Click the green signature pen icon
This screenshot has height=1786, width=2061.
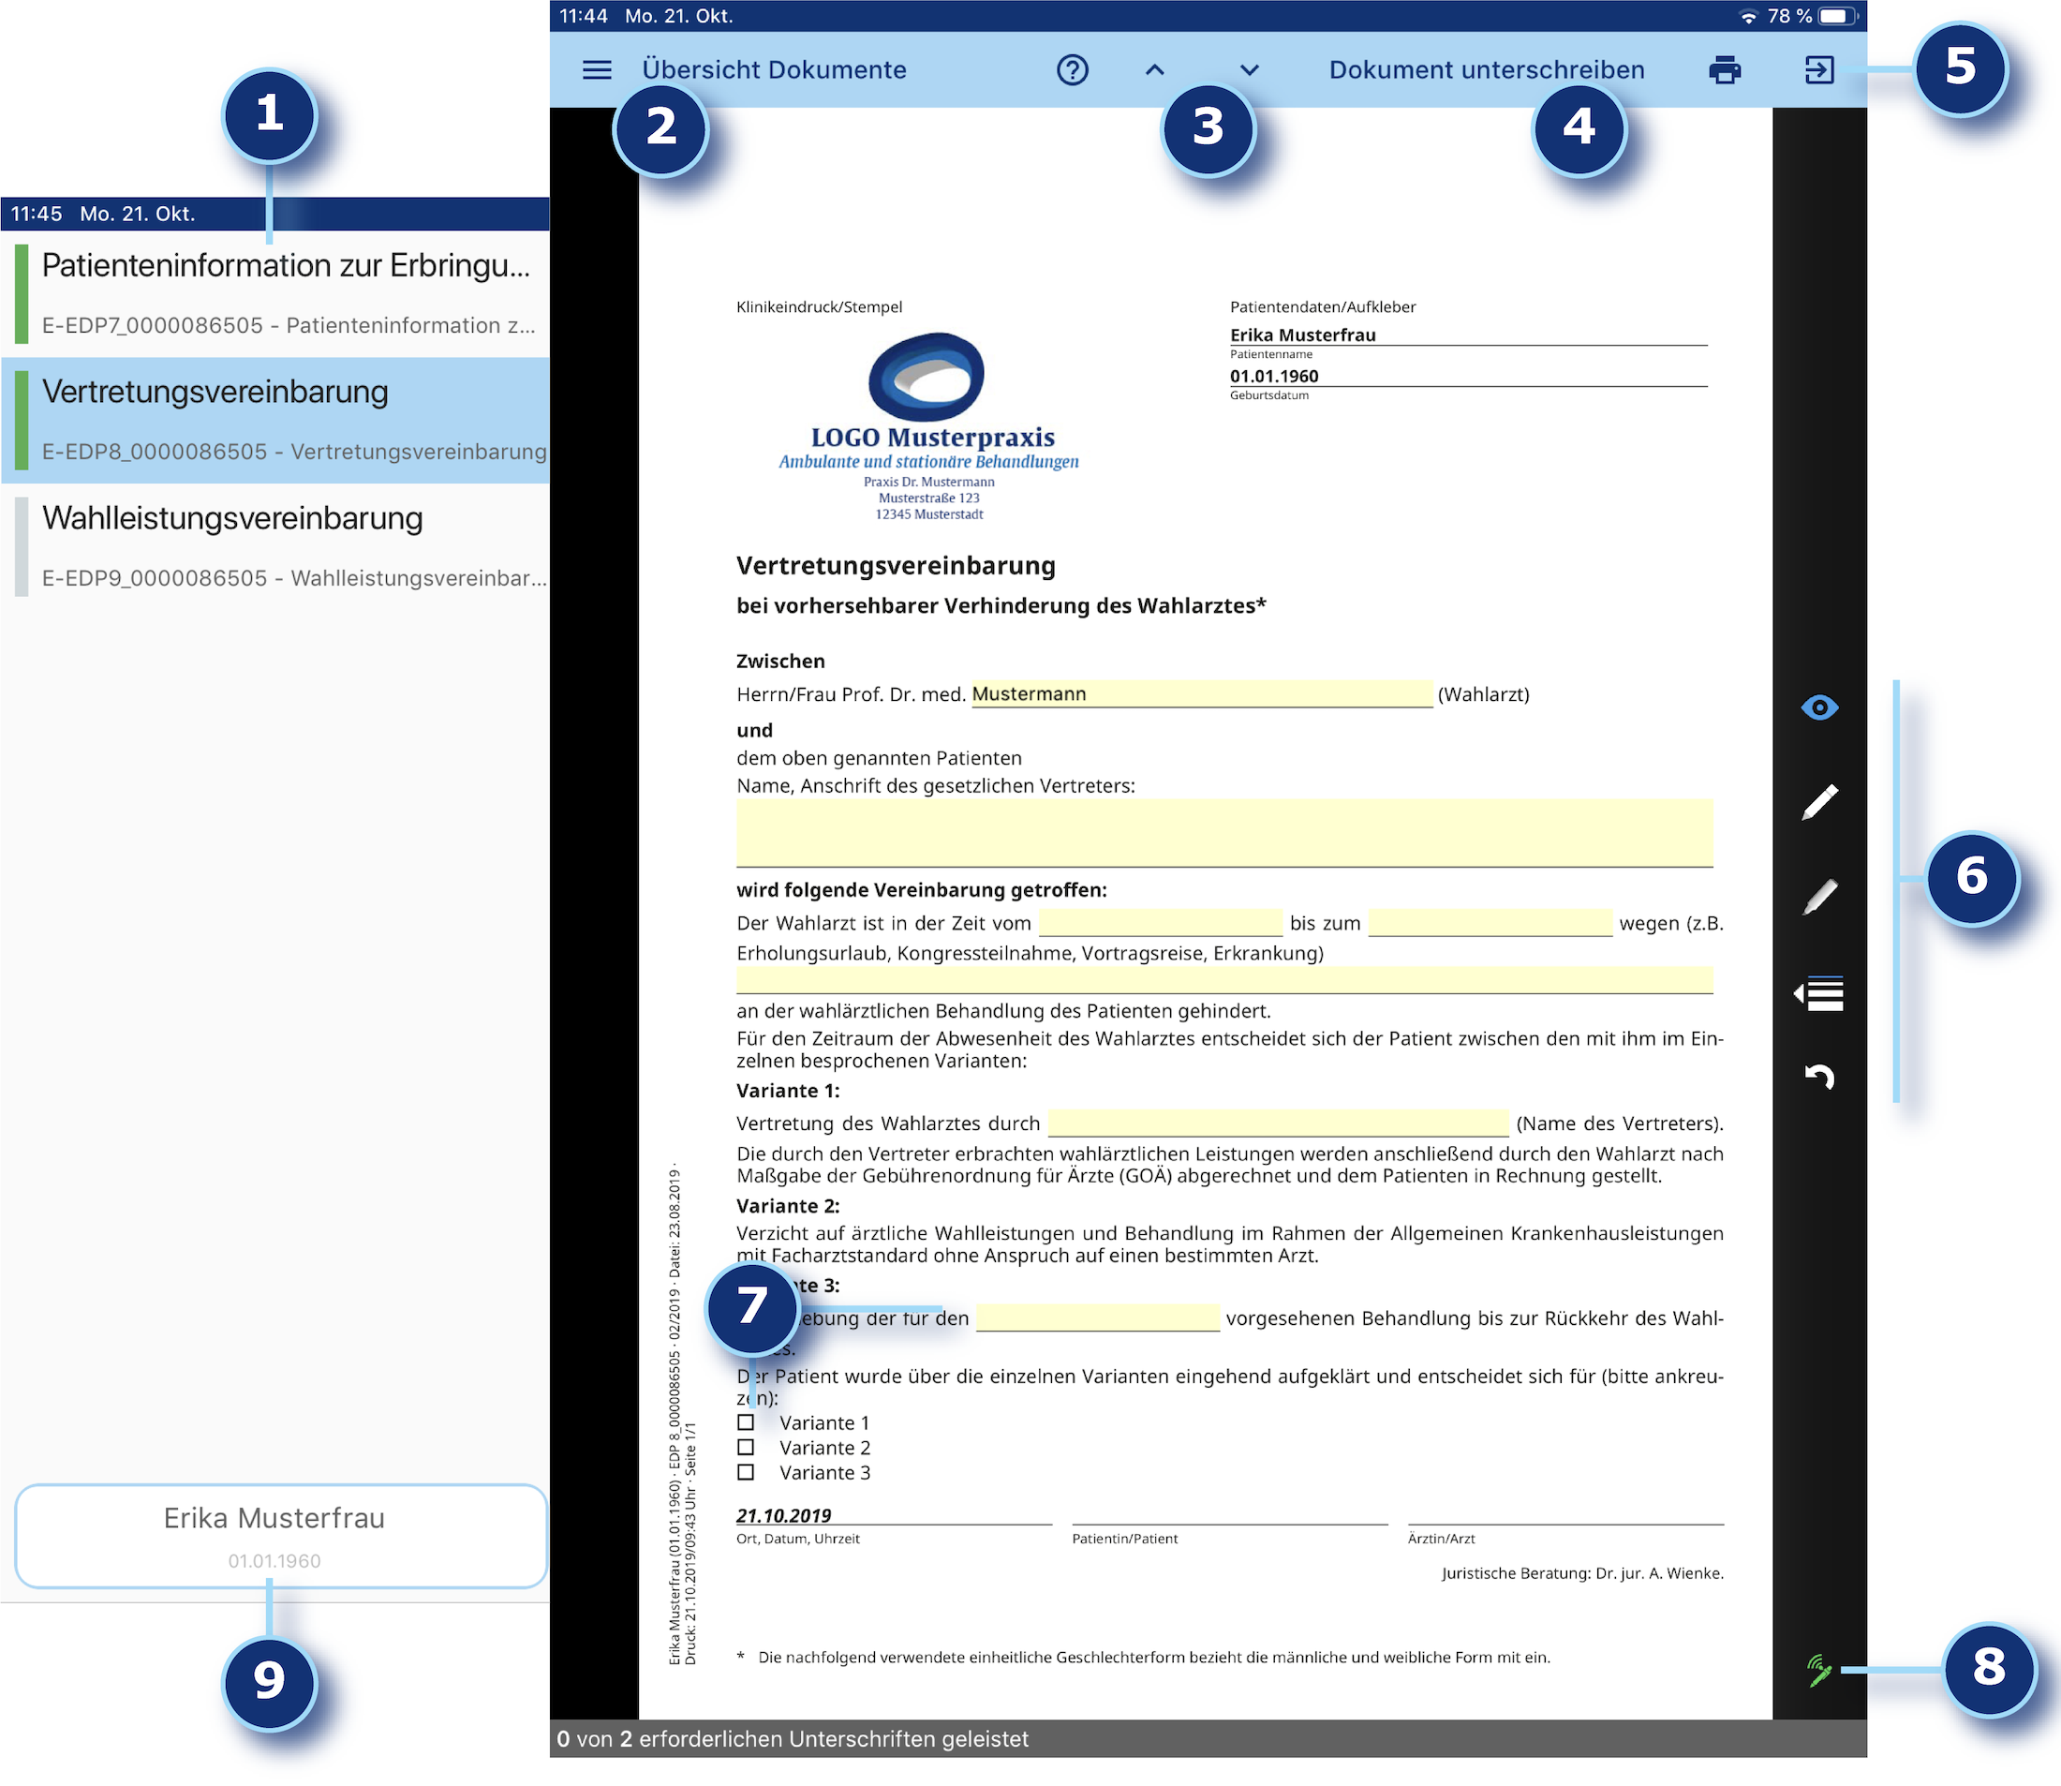[x=1818, y=1671]
